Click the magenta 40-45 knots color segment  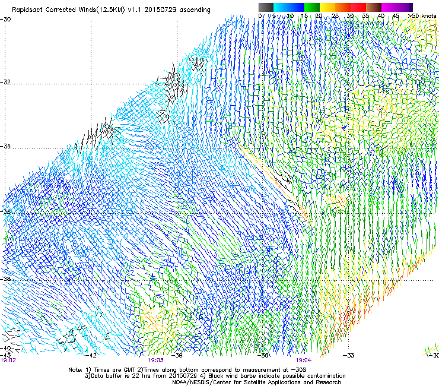tap(389, 7)
